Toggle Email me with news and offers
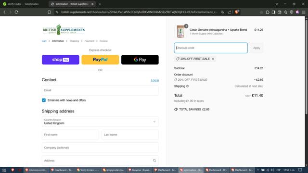The height and width of the screenshot is (173, 308). pos(44,100)
